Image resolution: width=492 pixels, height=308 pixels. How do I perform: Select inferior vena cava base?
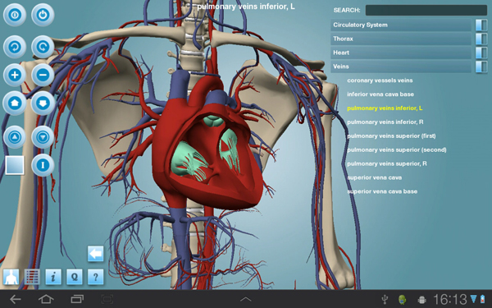[x=380, y=94]
